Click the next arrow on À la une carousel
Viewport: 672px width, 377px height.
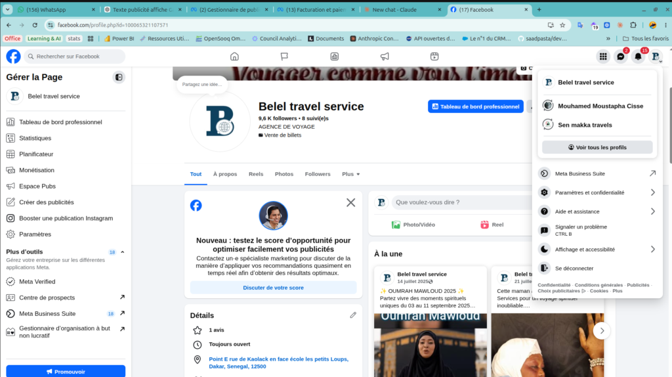coord(602,330)
